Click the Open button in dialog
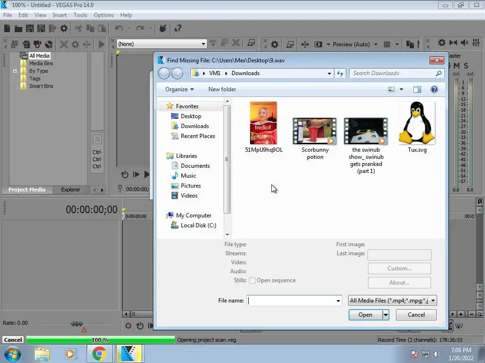Viewport: 485px width, 363px height. coord(365,315)
